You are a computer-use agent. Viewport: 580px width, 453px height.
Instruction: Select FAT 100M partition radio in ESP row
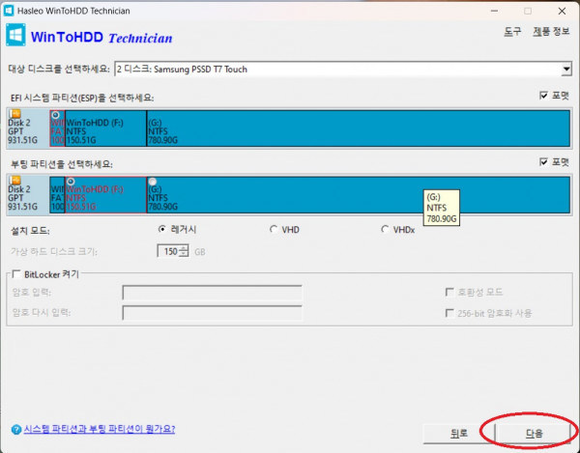55,115
